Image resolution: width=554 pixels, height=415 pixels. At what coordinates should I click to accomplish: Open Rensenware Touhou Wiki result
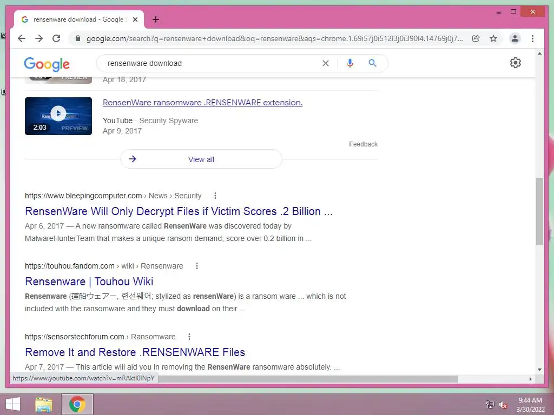click(89, 281)
